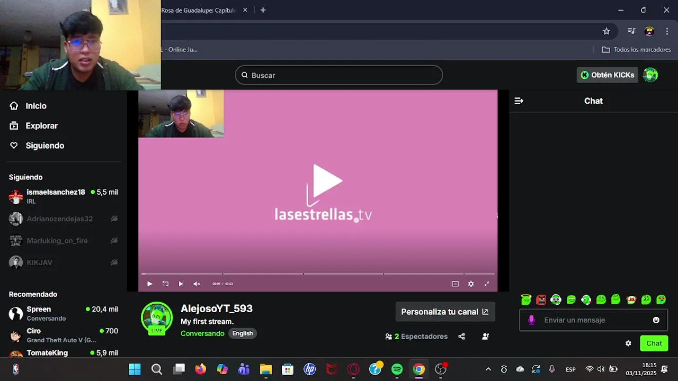This screenshot has width=678, height=381.
Task: Open ismaelsanchez18 followed channel
Action: pyautogui.click(x=64, y=196)
